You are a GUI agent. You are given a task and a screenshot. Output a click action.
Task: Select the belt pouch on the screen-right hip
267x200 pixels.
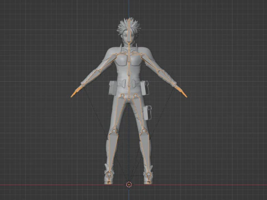point(145,88)
